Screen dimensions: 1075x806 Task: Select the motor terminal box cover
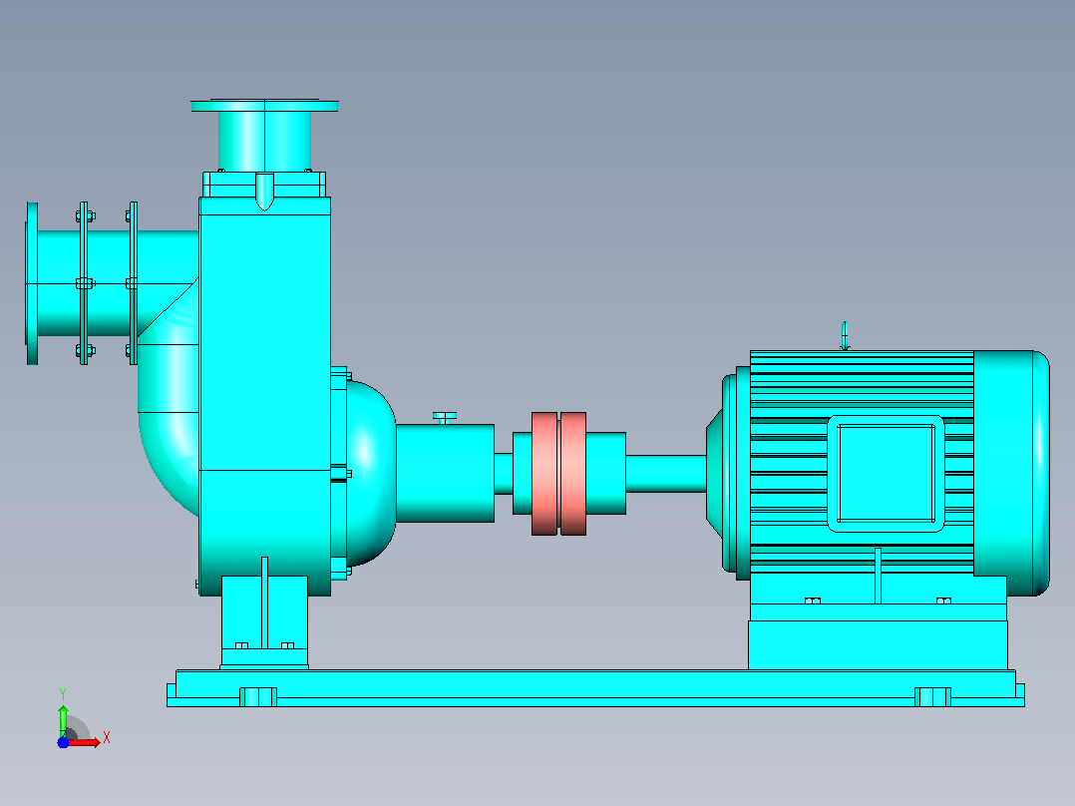tap(886, 473)
